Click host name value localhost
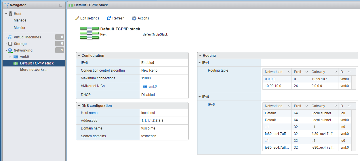Image resolution: width=360 pixels, height=161 pixels. pyautogui.click(x=148, y=113)
